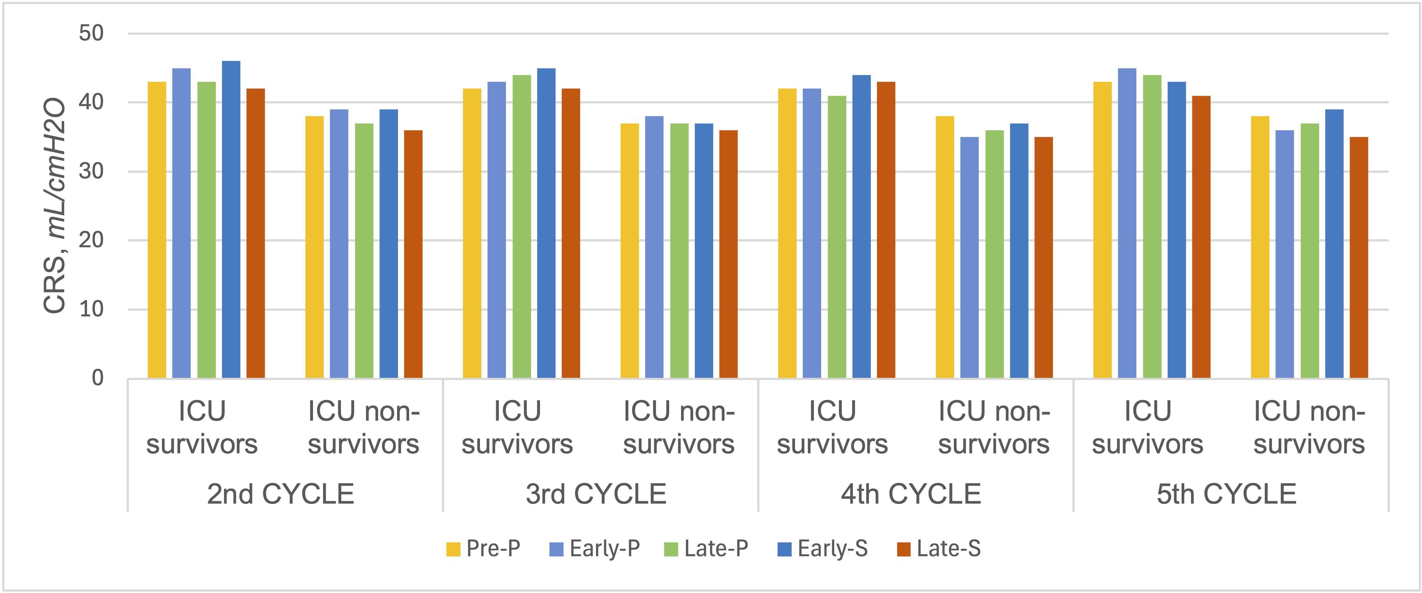Click the 5th CYCLE axis label

tap(1227, 494)
